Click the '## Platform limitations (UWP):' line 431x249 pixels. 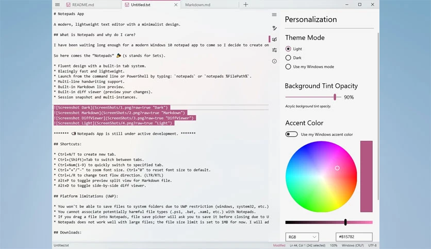[x=86, y=196]
